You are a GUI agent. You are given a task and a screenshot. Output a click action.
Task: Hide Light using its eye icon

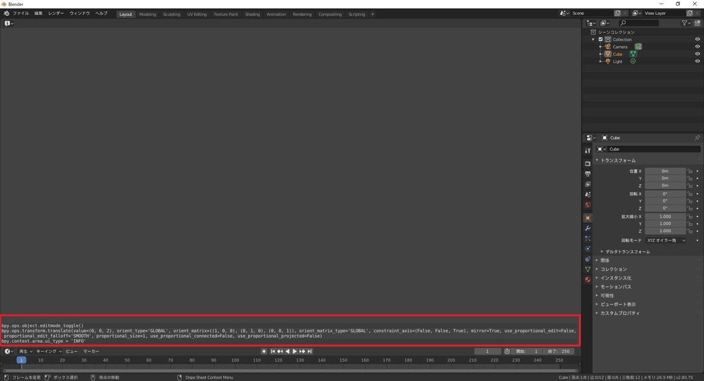point(698,62)
